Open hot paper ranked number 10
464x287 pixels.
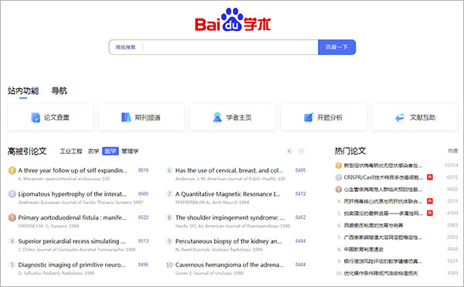coord(380,273)
